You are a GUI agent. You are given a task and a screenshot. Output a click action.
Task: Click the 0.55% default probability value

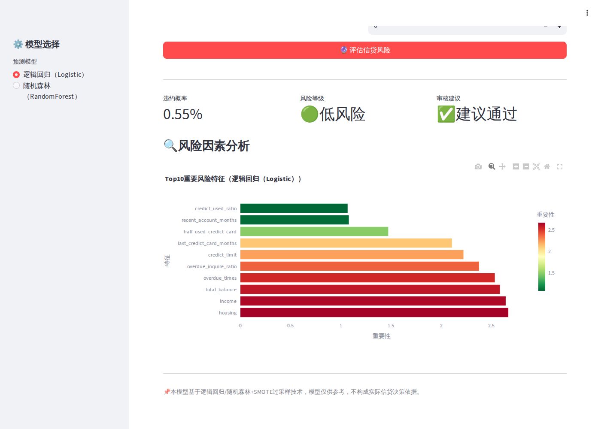[x=183, y=114]
